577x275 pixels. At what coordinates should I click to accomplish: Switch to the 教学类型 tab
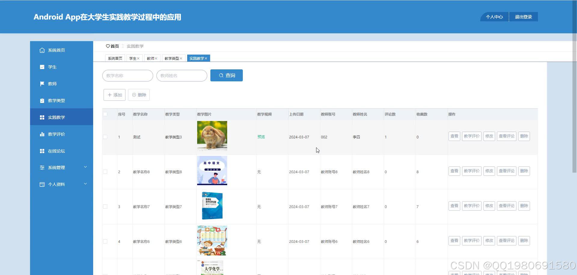click(172, 58)
